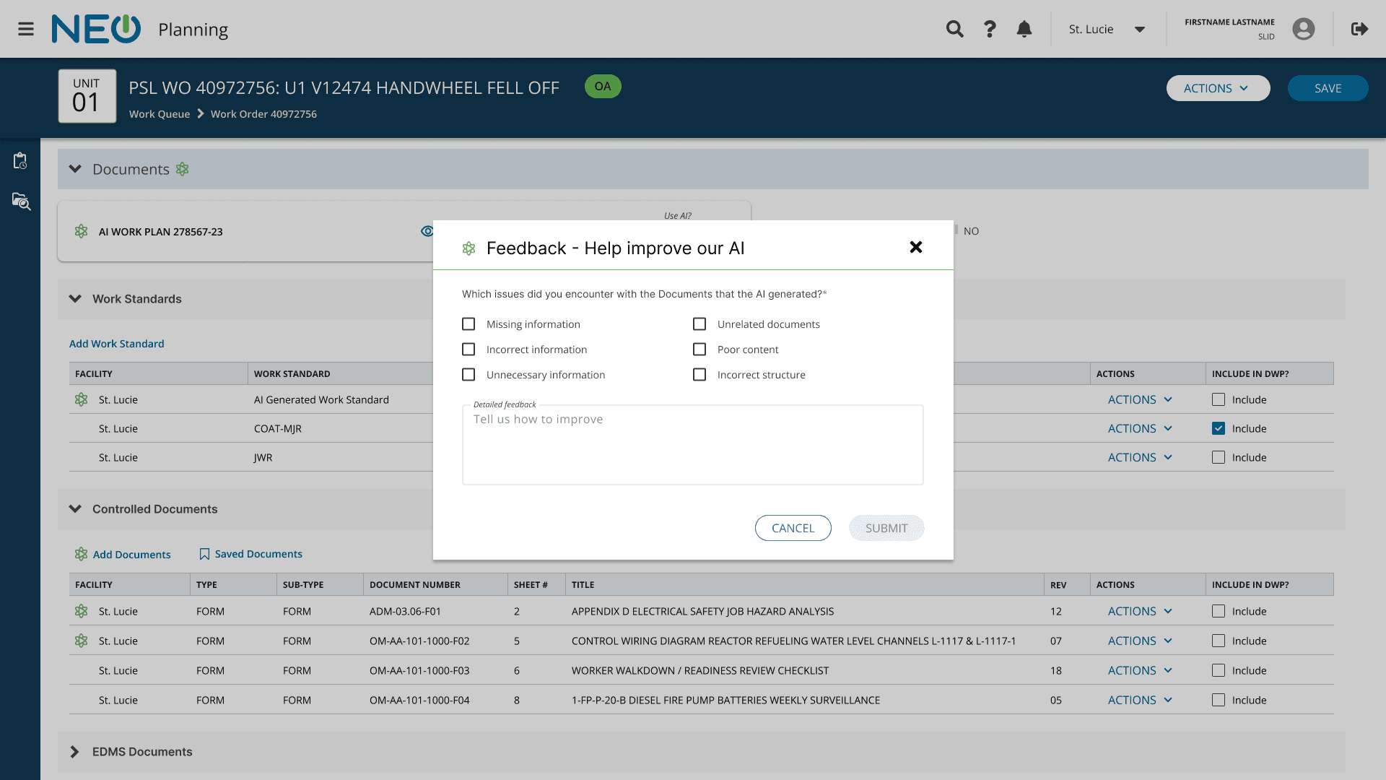Tick the Incorrect structure checkbox
Screen dimensions: 1386x780
click(699, 375)
